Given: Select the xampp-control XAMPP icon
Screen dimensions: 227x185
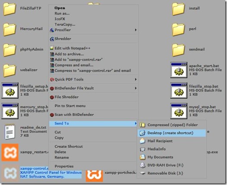Looking at the screenshot, I should click(10, 173).
